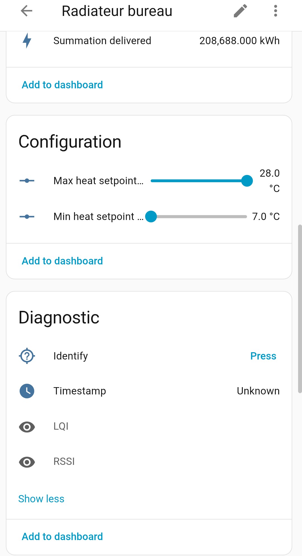Add Diagnostic card to dashboard
This screenshot has width=302, height=556.
pyautogui.click(x=62, y=536)
